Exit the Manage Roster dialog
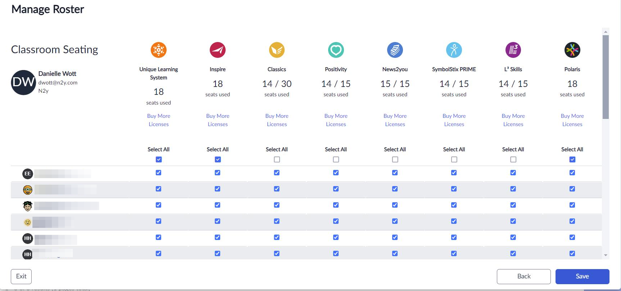Image resolution: width=621 pixels, height=291 pixels. pos(21,276)
